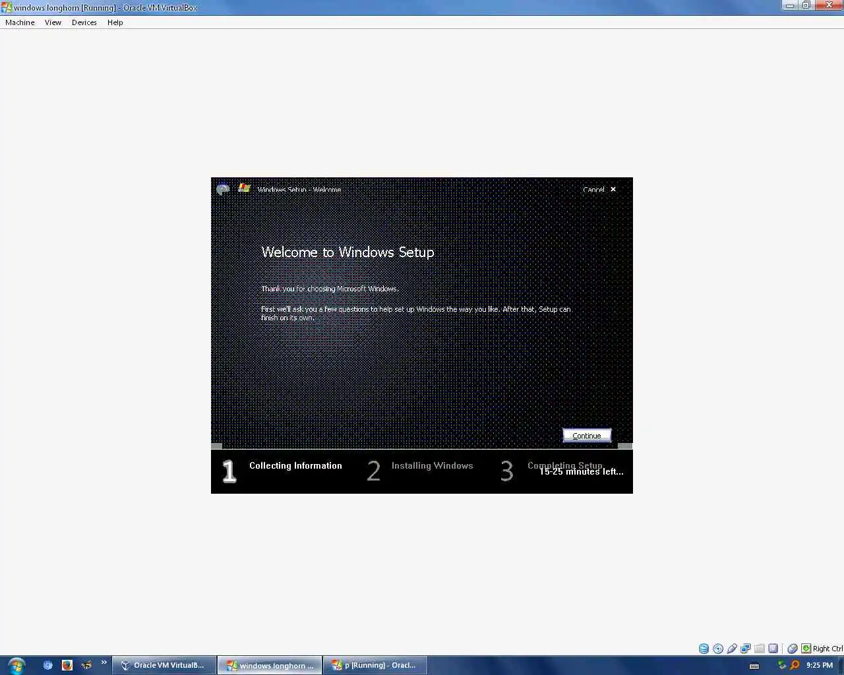
Task: Click the optical disc status icon
Action: [x=718, y=649]
